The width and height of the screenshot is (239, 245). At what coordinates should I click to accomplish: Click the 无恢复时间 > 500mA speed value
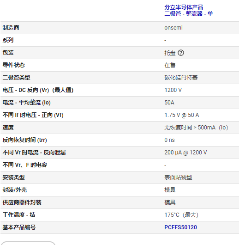[196, 128]
